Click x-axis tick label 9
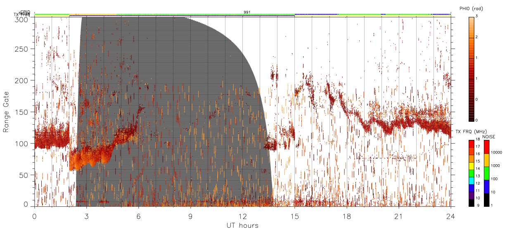The width and height of the screenshot is (507, 234). click(191, 216)
